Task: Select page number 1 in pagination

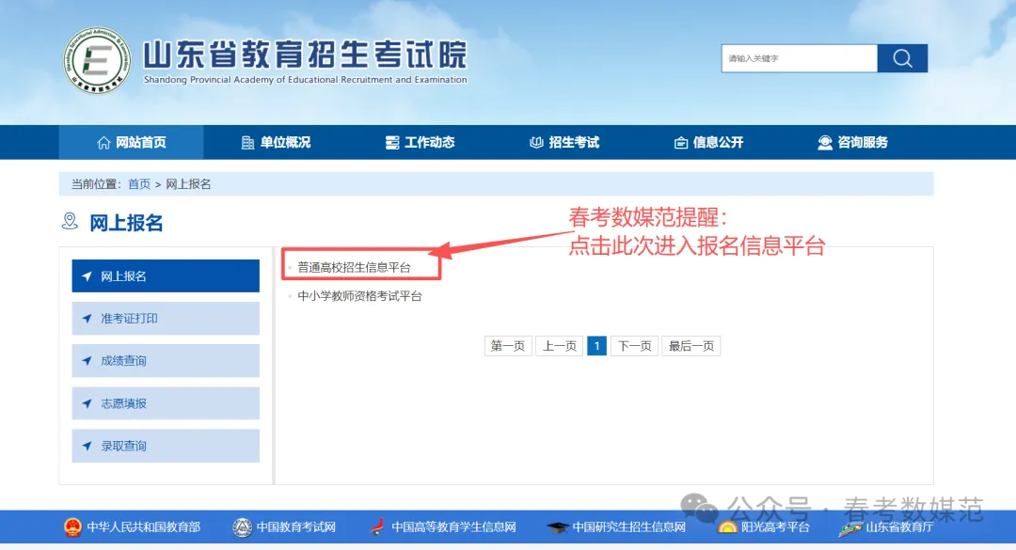Action: click(596, 346)
